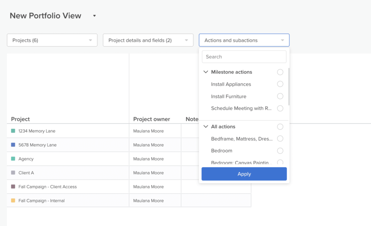The width and height of the screenshot is (371, 226).
Task: Click the teal swatch beside Agency
Action: (x=13, y=158)
